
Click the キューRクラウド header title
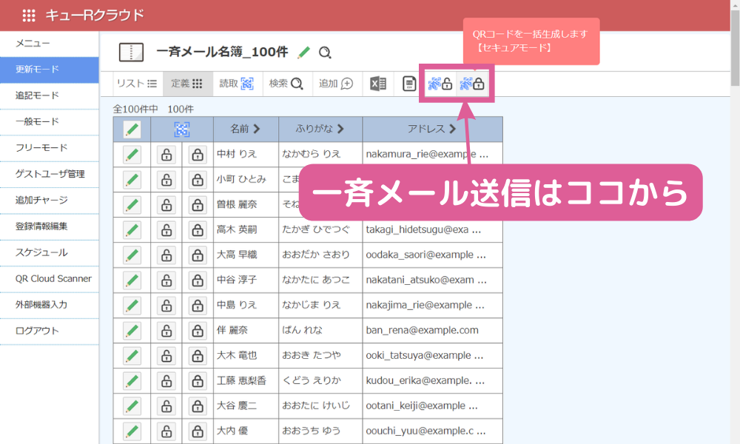(x=95, y=16)
